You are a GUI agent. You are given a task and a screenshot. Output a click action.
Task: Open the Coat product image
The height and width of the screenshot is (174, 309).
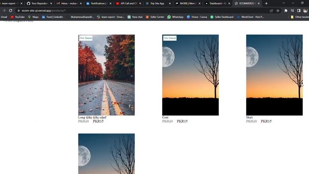pos(190,75)
